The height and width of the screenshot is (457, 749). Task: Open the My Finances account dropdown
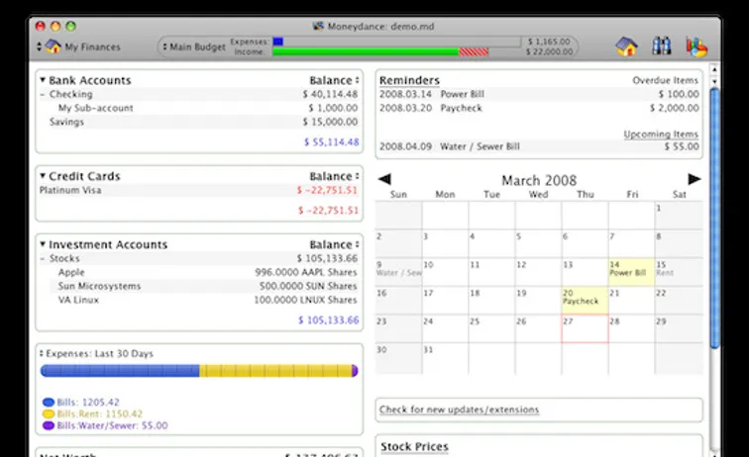pos(79,46)
